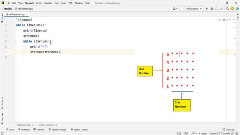The width and height of the screenshot is (240, 135).
Task: Open the whilepattern run configuration dropdown
Action: [192, 9]
